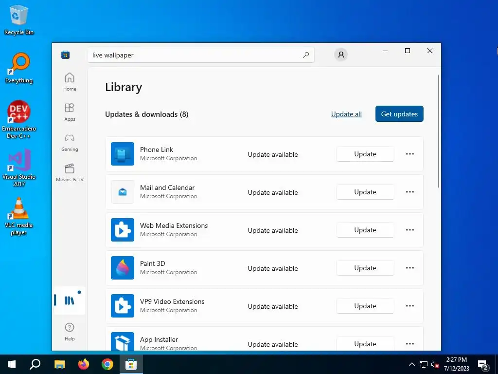
Task: Click the Phone Link app name
Action: (x=157, y=150)
